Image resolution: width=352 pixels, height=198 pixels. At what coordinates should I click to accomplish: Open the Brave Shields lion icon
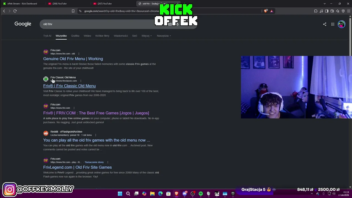pos(266,11)
